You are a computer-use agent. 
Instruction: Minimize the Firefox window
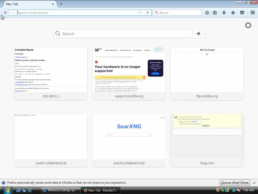pos(239,3)
